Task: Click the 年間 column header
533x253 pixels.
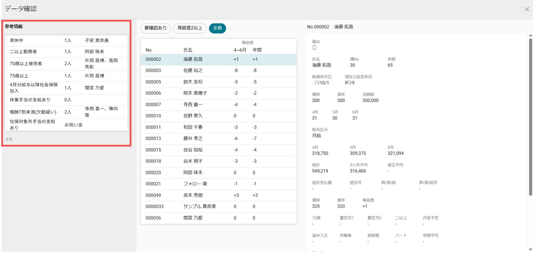Action: tap(257, 50)
